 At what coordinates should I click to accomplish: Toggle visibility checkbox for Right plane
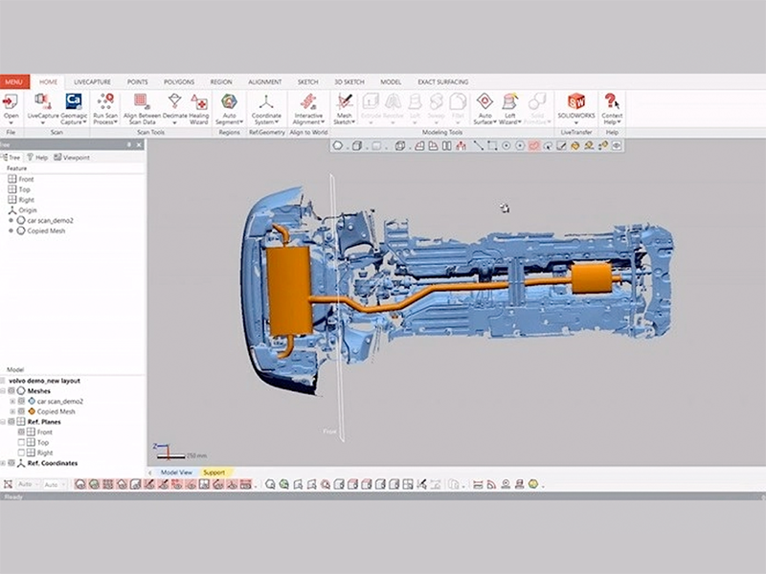[x=21, y=453]
